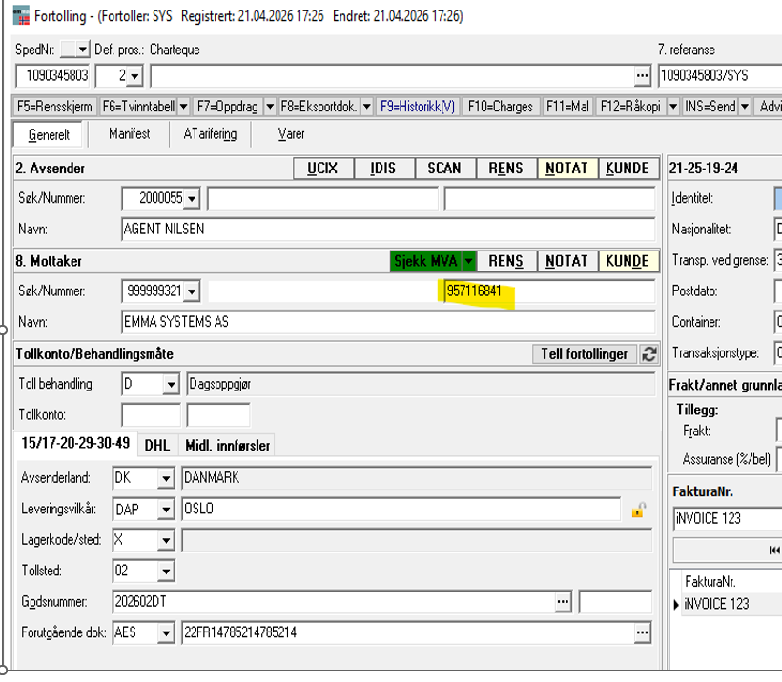Screen dimensions: 782x682
Task: Click the Fortolling window app icon
Action: pyautogui.click(x=20, y=16)
